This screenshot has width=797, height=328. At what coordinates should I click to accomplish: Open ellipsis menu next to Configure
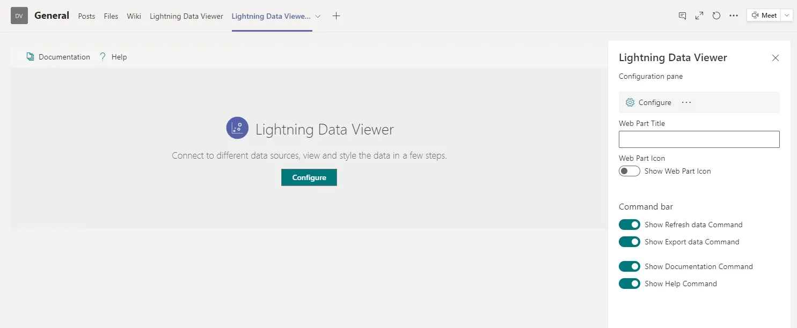tap(686, 102)
